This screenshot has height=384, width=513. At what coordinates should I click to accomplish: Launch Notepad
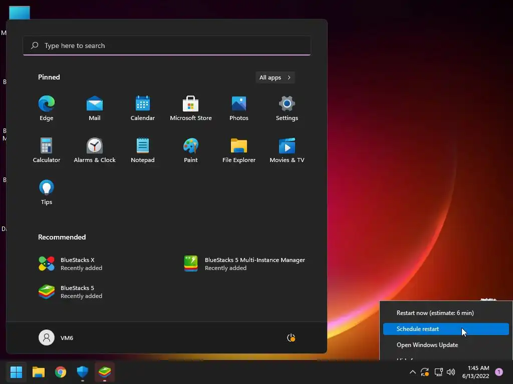(x=143, y=150)
